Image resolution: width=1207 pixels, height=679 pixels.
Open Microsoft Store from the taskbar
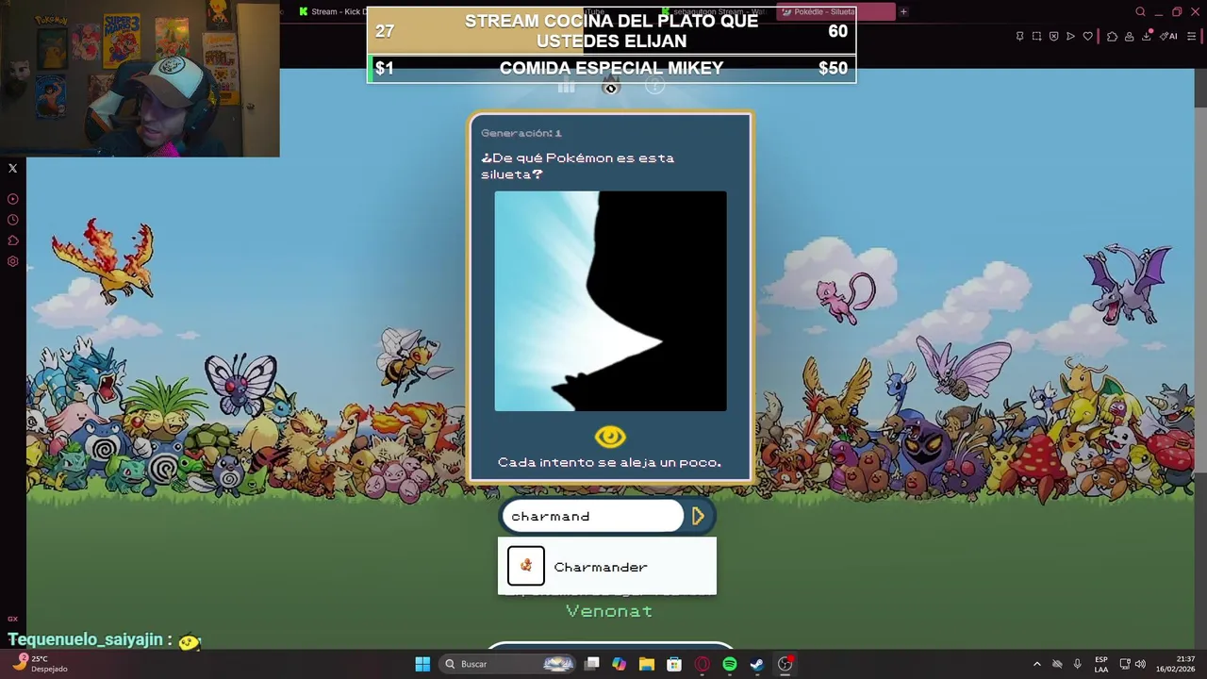pyautogui.click(x=674, y=664)
